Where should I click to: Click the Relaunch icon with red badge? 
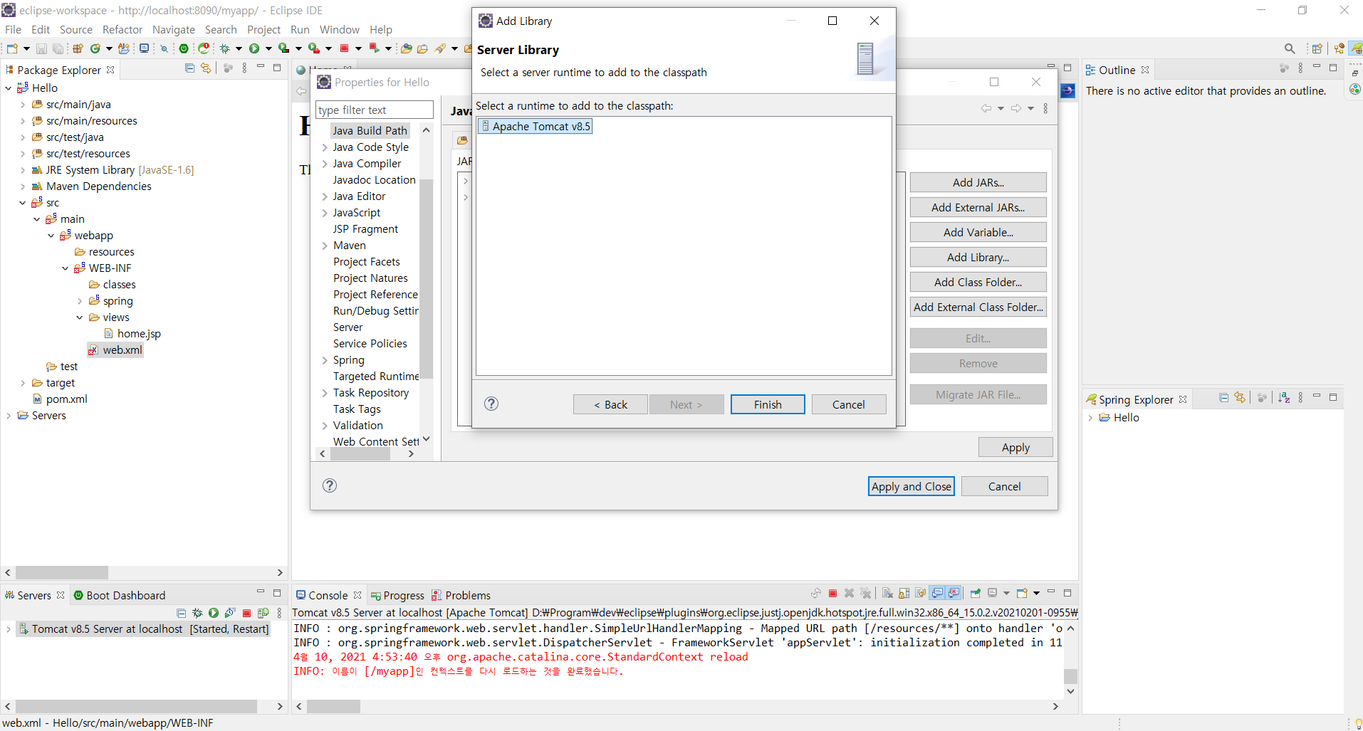tap(204, 48)
